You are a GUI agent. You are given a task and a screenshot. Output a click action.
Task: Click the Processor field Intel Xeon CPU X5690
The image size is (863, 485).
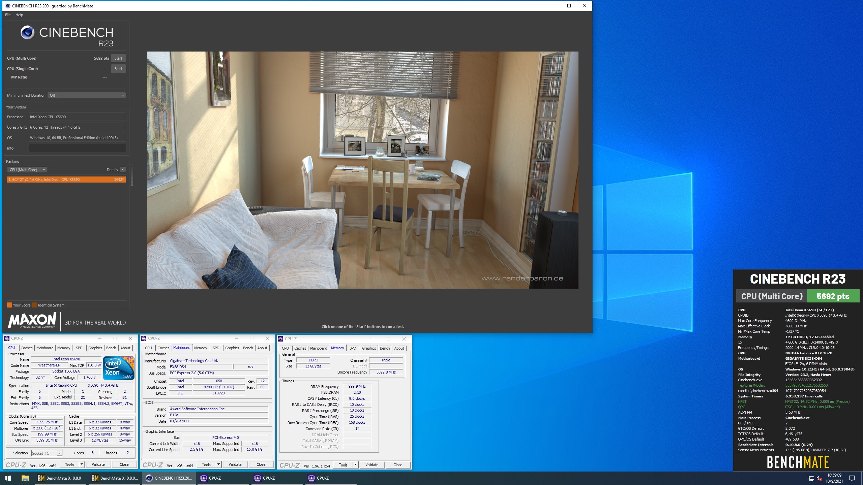[77, 117]
